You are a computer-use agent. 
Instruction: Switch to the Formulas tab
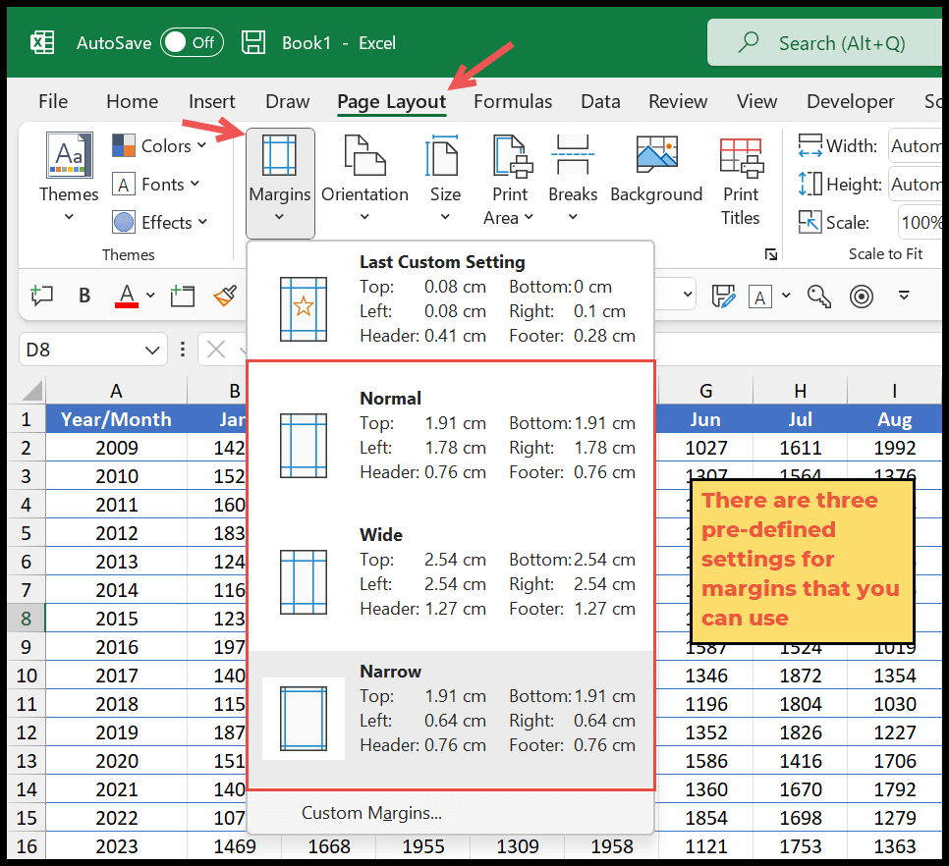point(513,101)
